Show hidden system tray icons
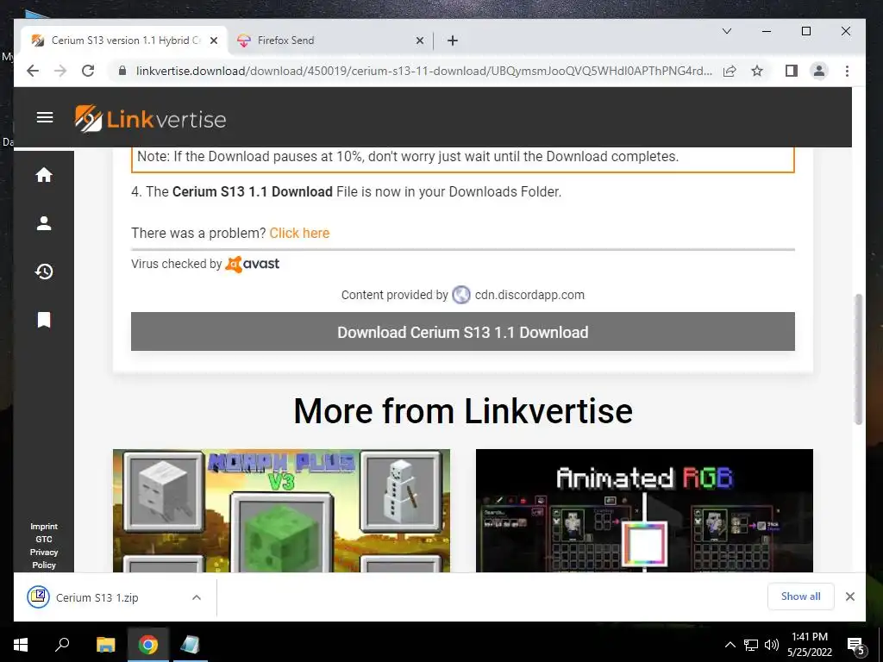The width and height of the screenshot is (883, 662). (730, 645)
